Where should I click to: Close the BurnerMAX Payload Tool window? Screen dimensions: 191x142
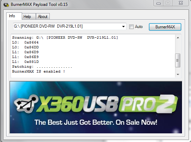point(181,3)
